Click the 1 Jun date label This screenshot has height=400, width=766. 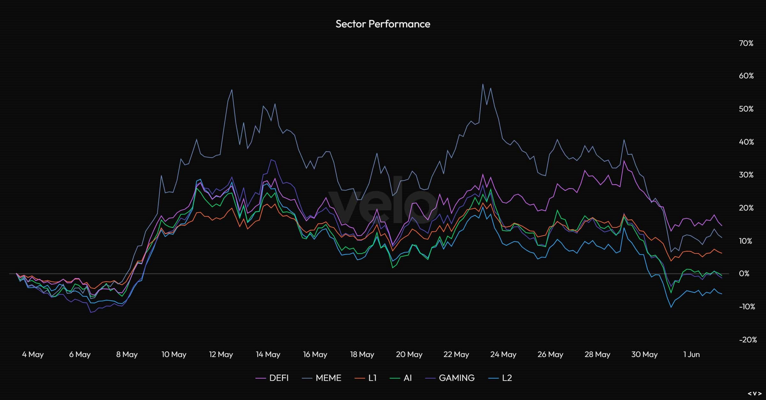click(x=691, y=354)
